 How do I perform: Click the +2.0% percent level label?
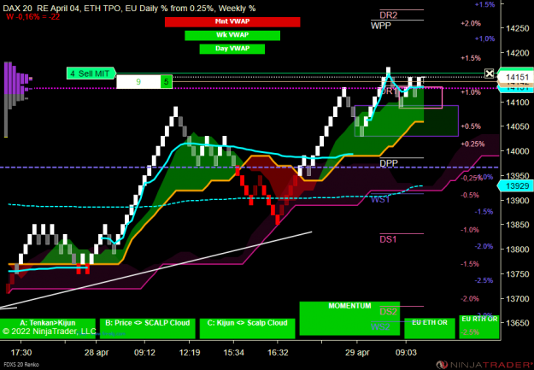471,24
